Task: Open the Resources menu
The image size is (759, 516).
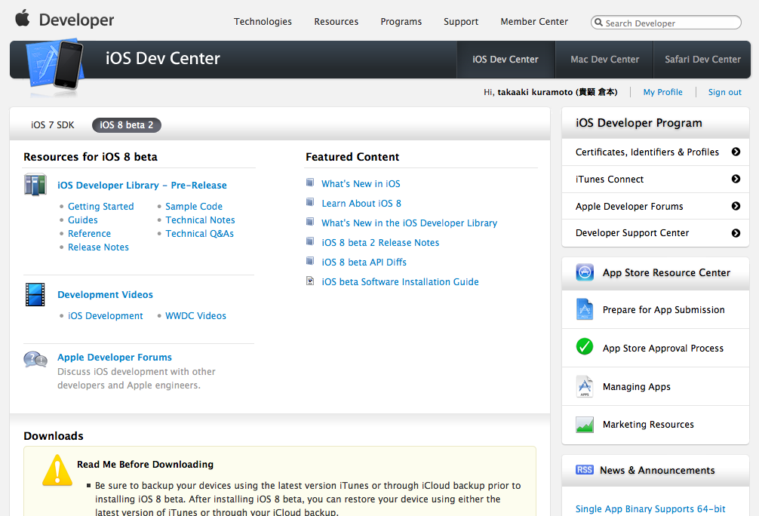Action: (336, 22)
